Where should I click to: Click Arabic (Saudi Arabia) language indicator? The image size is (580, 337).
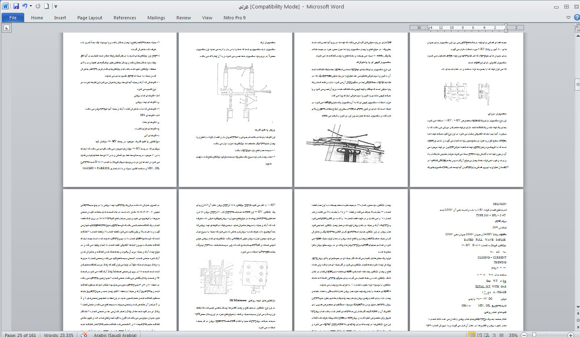click(115, 335)
